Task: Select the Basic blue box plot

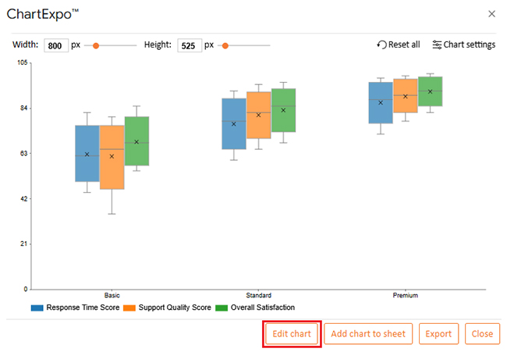Action: pos(87,153)
